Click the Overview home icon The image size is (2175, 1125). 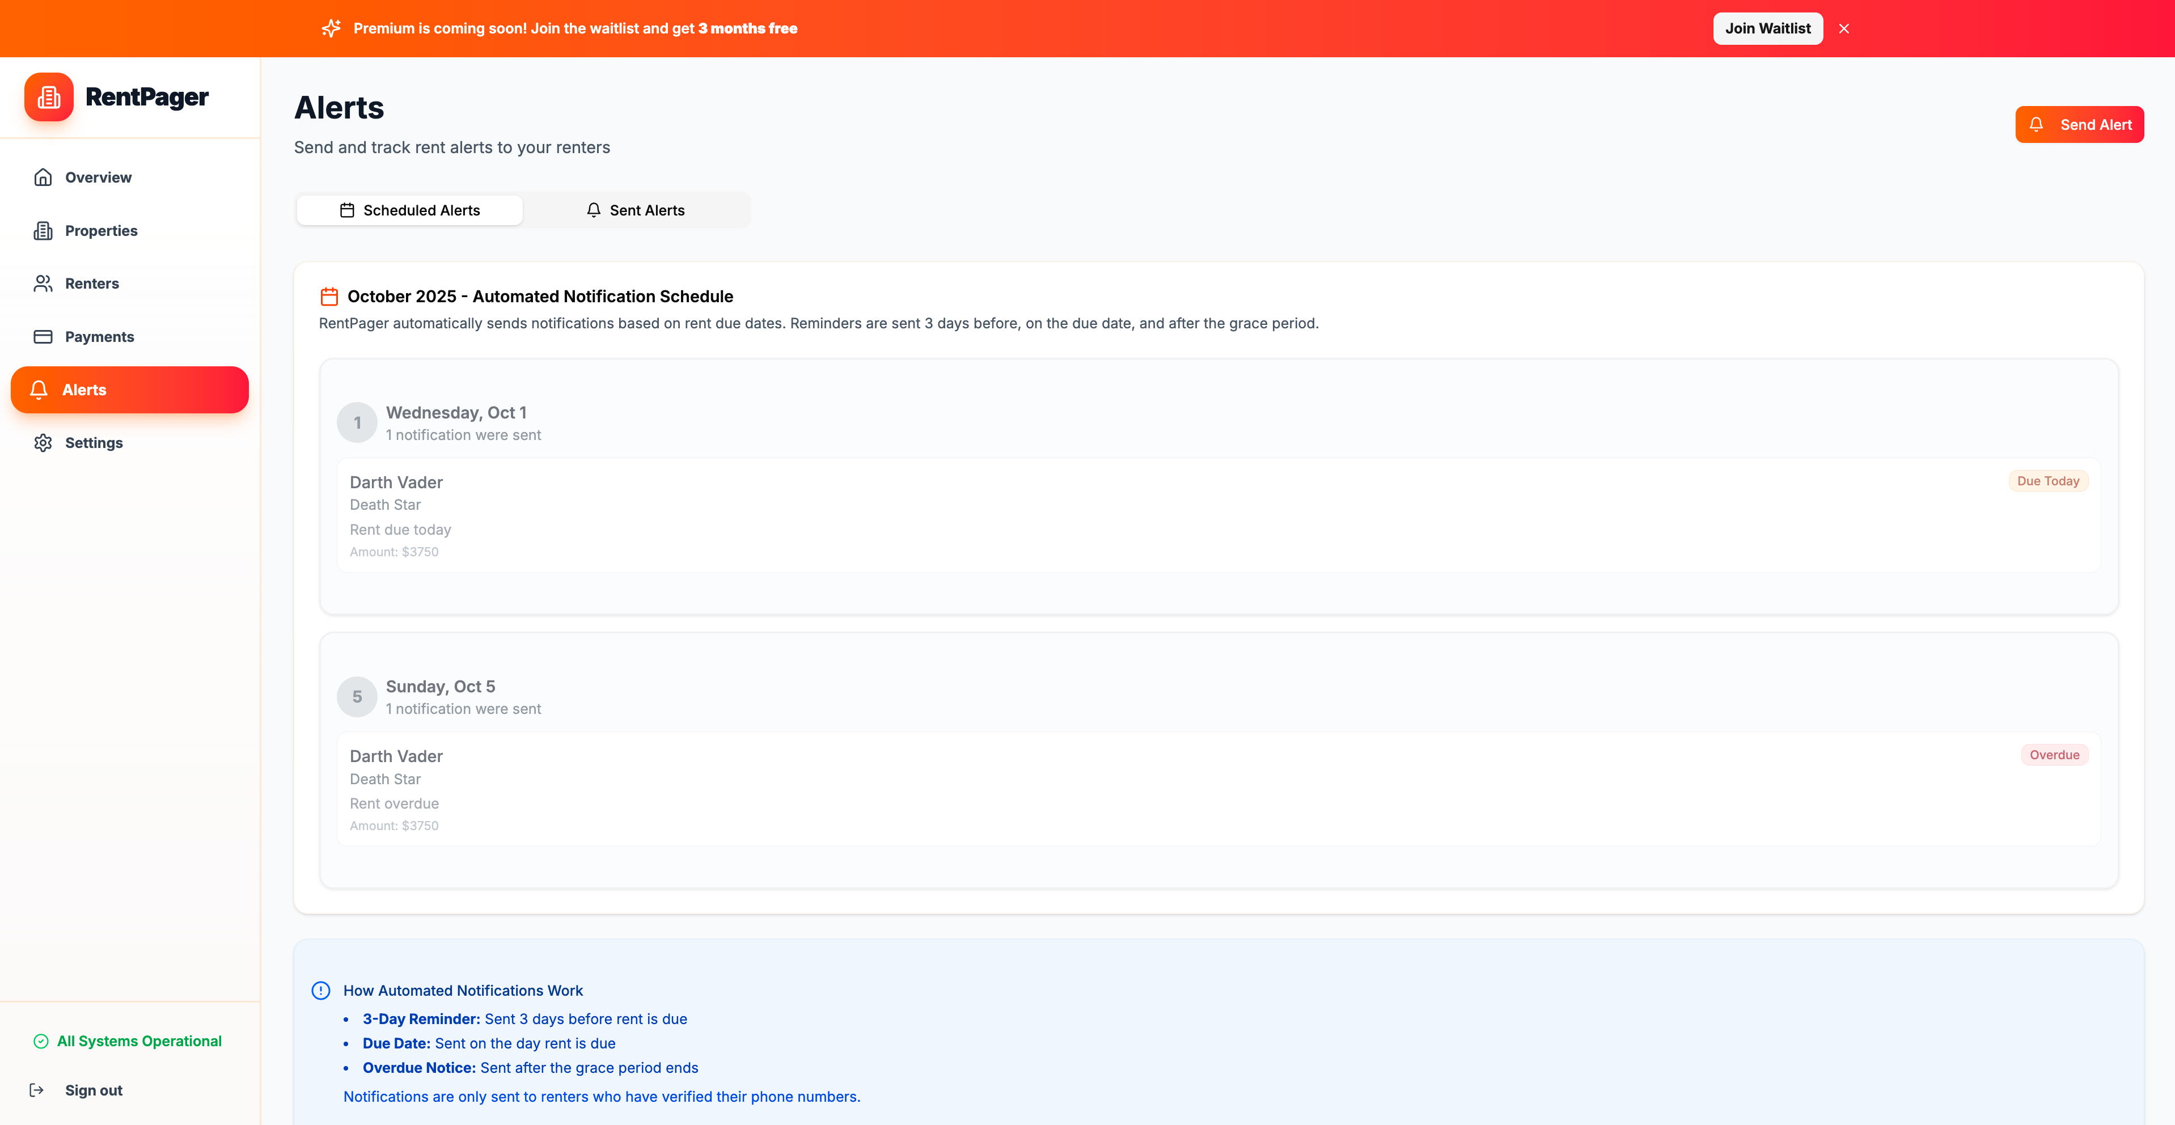[43, 177]
